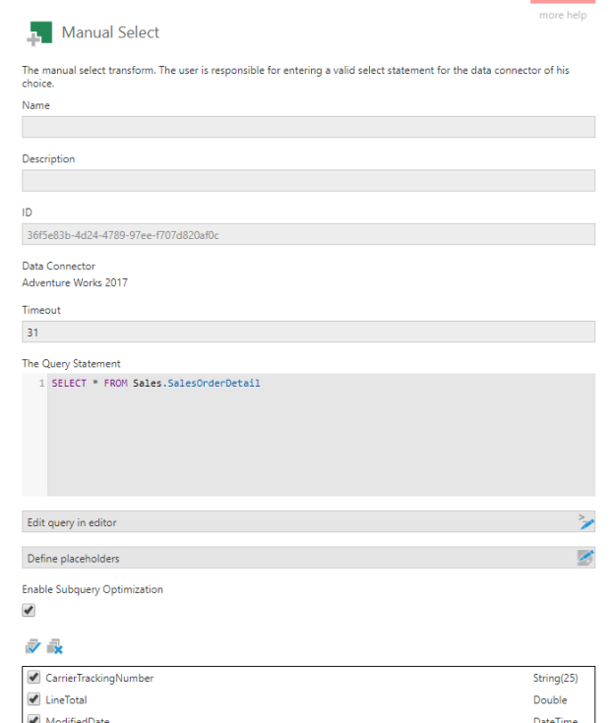Click the query editor pencil icon
This screenshot has width=614, height=723.
585,522
